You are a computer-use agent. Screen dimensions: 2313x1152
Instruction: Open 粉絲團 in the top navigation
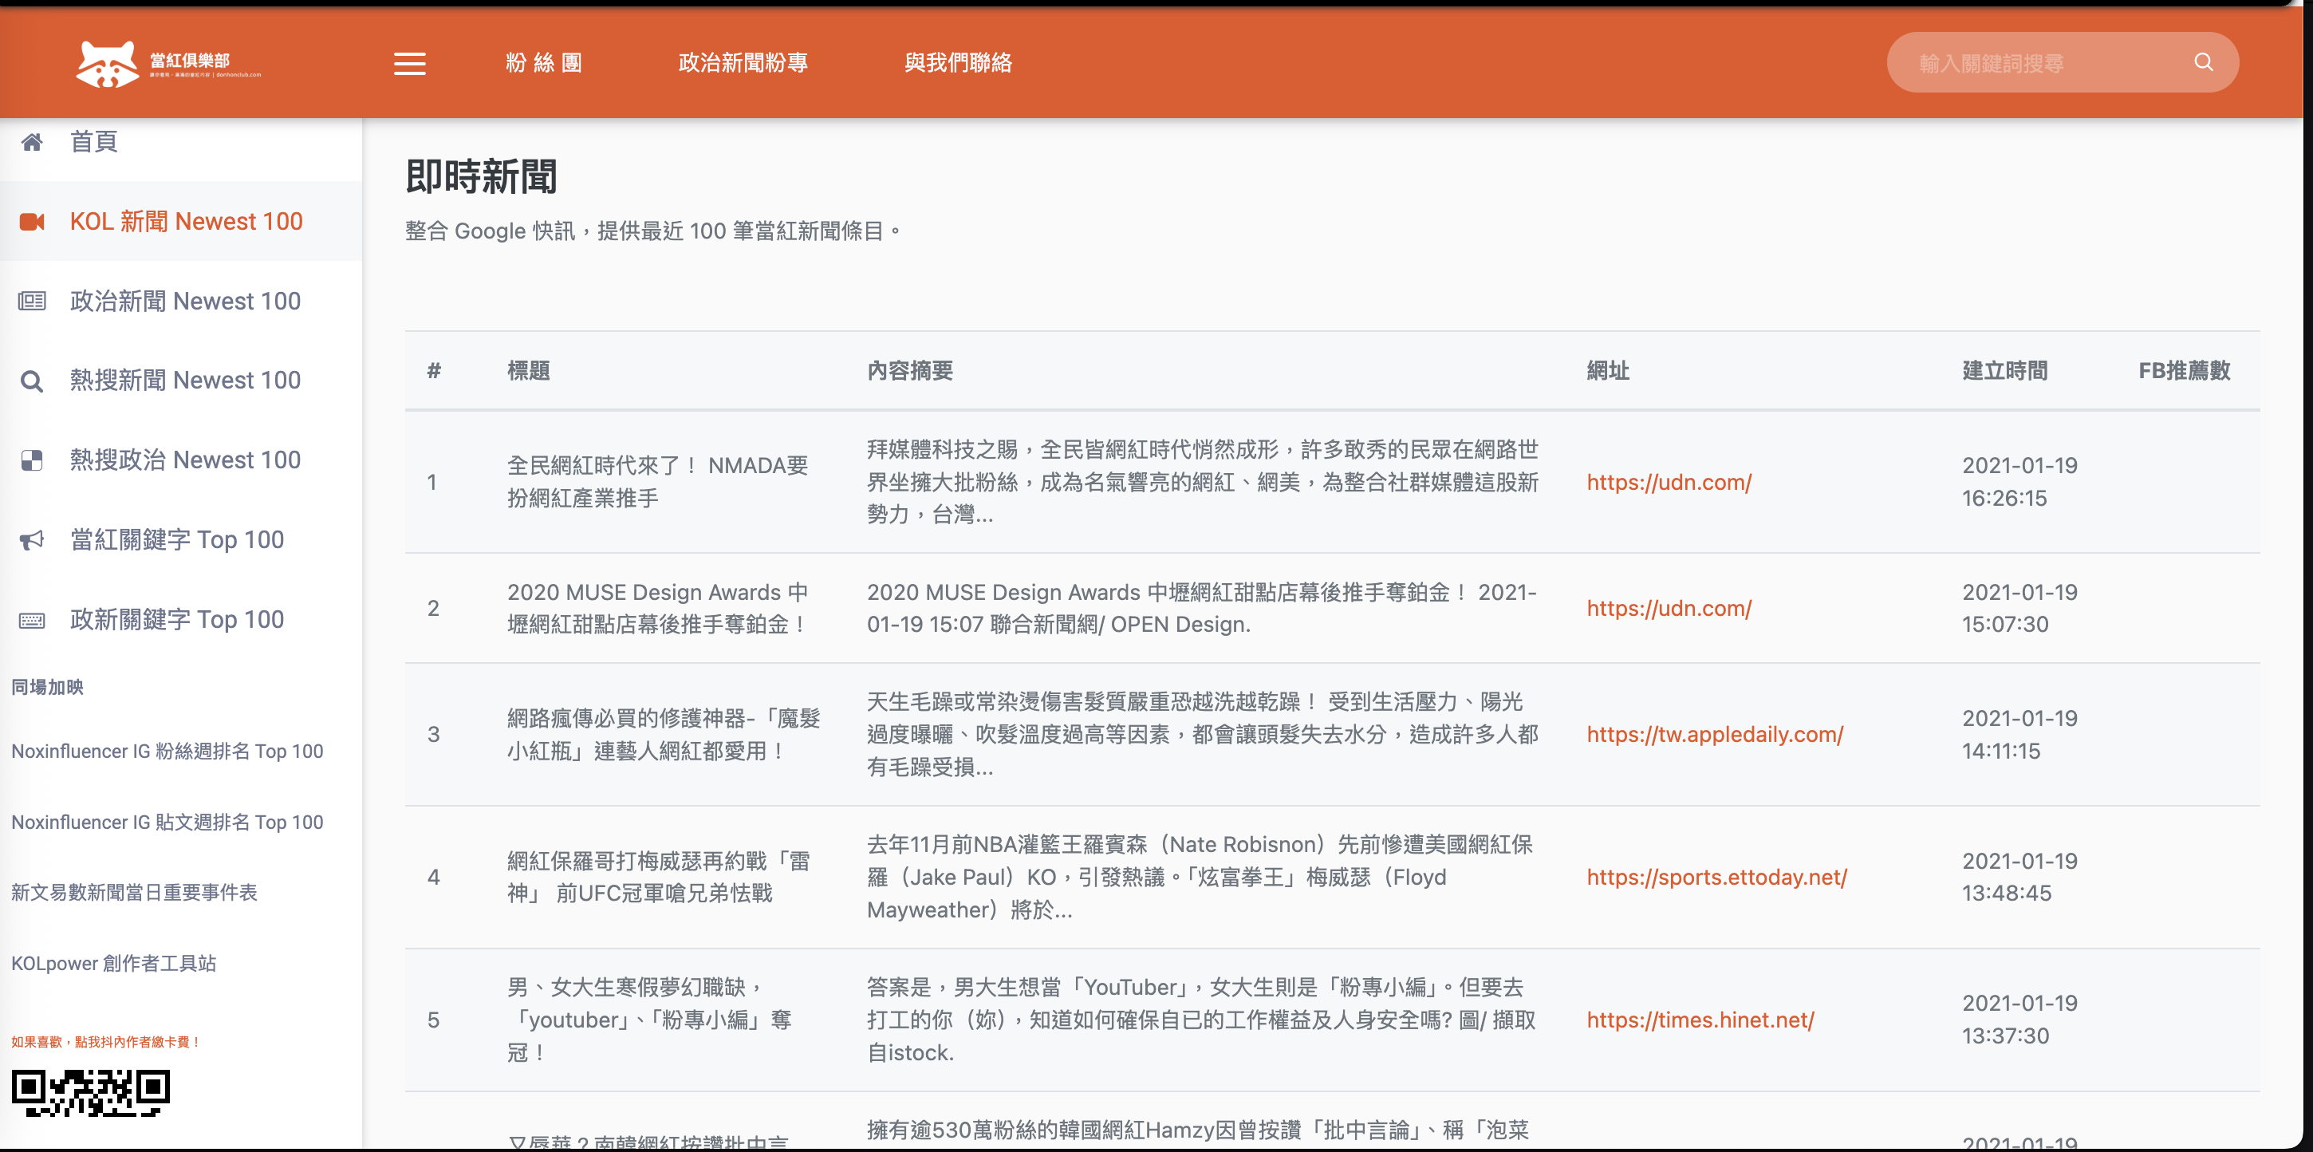point(544,63)
